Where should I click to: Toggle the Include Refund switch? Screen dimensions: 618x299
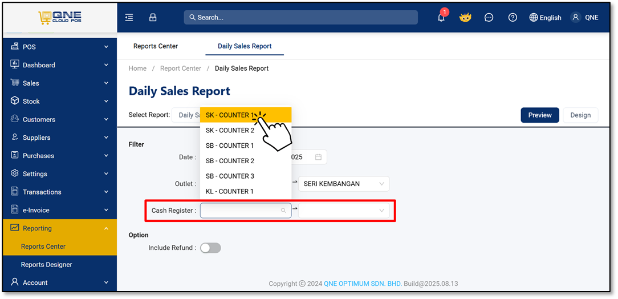tap(210, 248)
